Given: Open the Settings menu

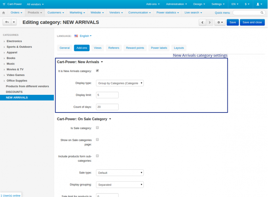Looking at the screenshot, I should [218, 4].
